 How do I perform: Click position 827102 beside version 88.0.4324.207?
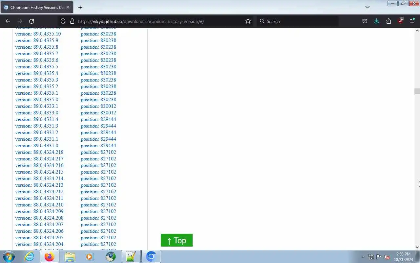pos(98,225)
